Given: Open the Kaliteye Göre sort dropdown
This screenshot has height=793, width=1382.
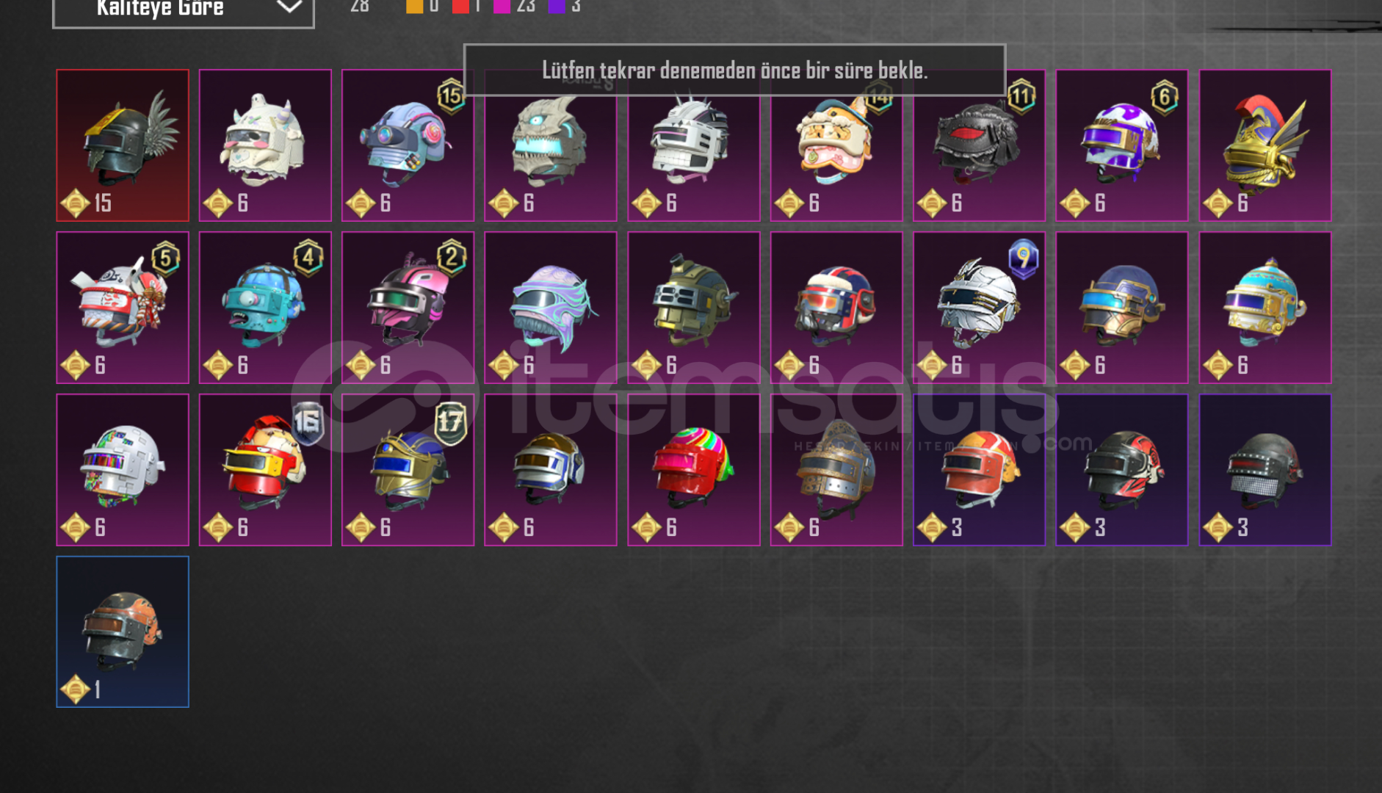Looking at the screenshot, I should pyautogui.click(x=184, y=10).
